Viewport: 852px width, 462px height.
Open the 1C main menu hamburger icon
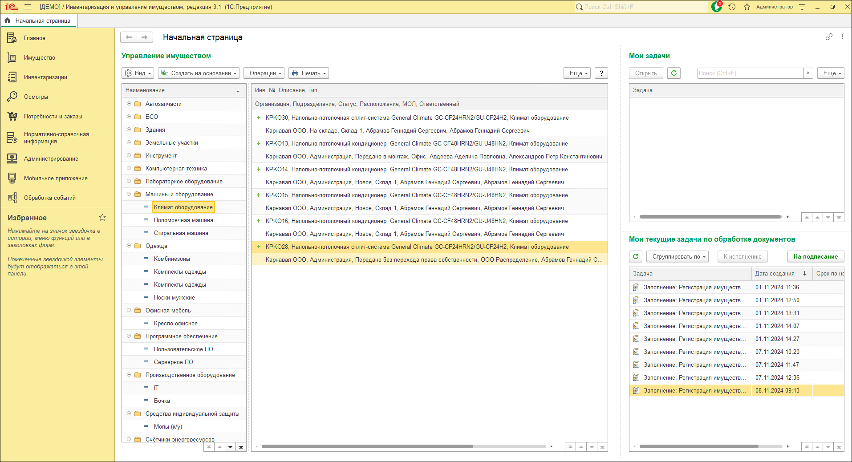[28, 7]
